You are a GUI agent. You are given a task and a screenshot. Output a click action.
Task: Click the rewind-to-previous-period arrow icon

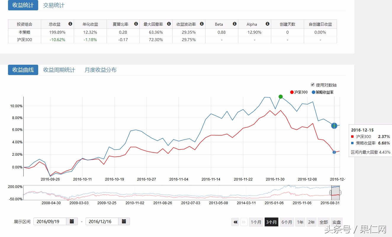point(235,222)
